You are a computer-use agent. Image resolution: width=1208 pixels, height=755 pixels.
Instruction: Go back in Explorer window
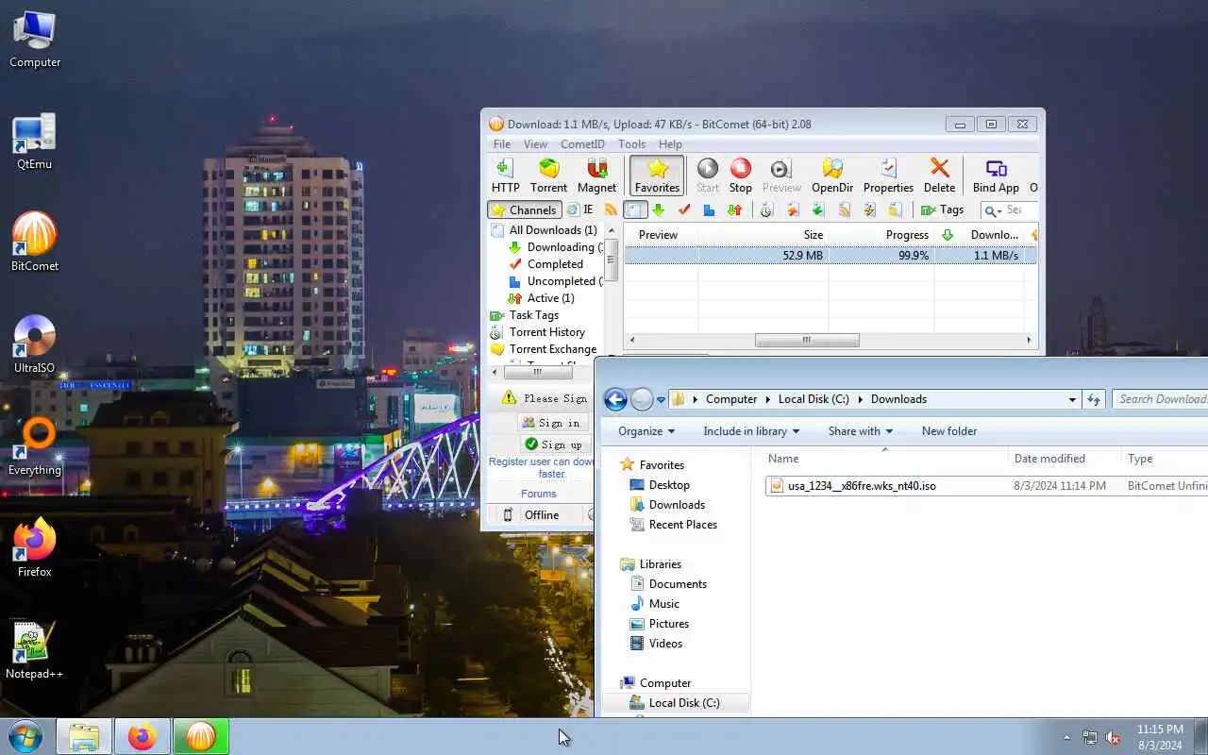point(615,399)
